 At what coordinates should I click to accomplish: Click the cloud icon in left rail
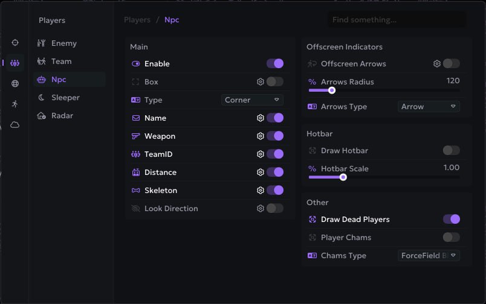click(x=15, y=125)
